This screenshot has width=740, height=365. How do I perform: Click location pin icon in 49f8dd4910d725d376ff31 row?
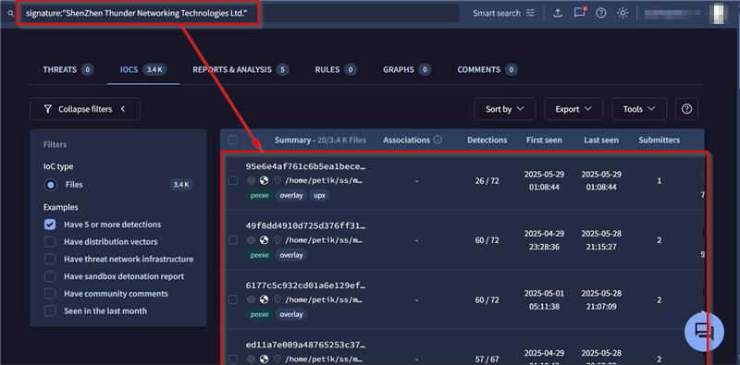[x=277, y=240]
